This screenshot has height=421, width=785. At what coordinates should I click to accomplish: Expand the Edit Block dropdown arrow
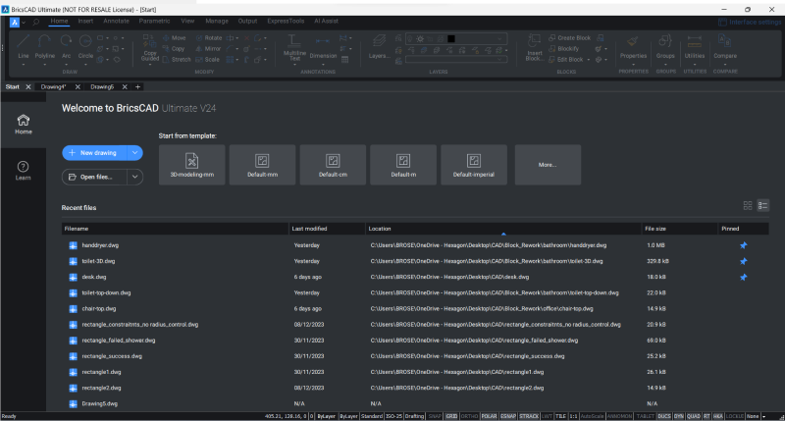588,60
